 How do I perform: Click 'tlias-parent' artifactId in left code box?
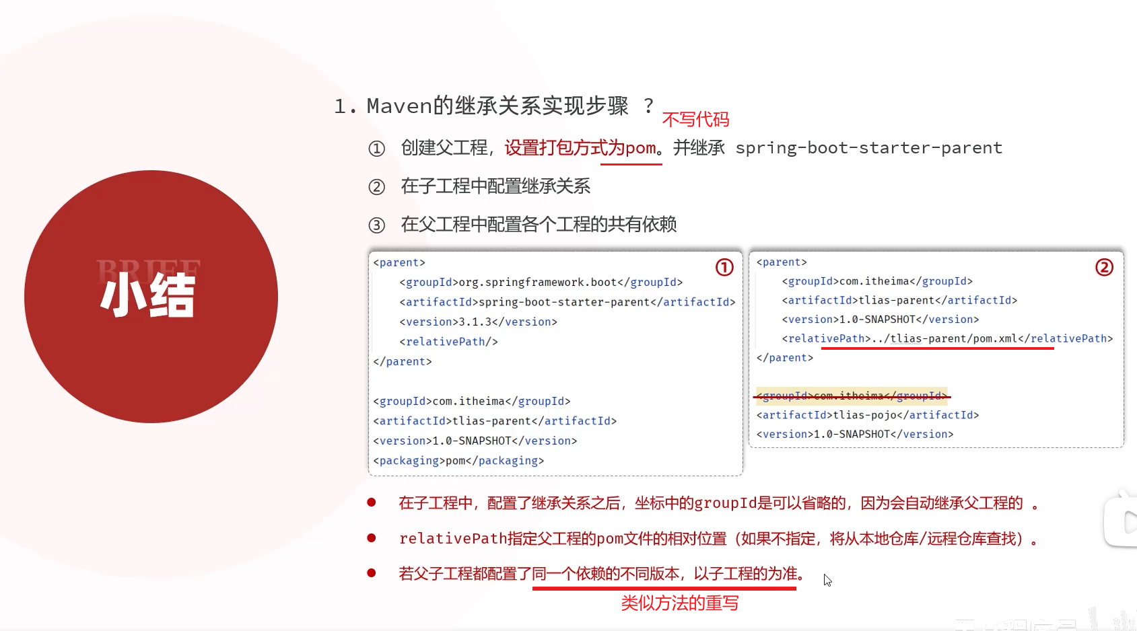coord(495,421)
